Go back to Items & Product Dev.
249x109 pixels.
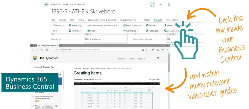[x=44, y=67]
